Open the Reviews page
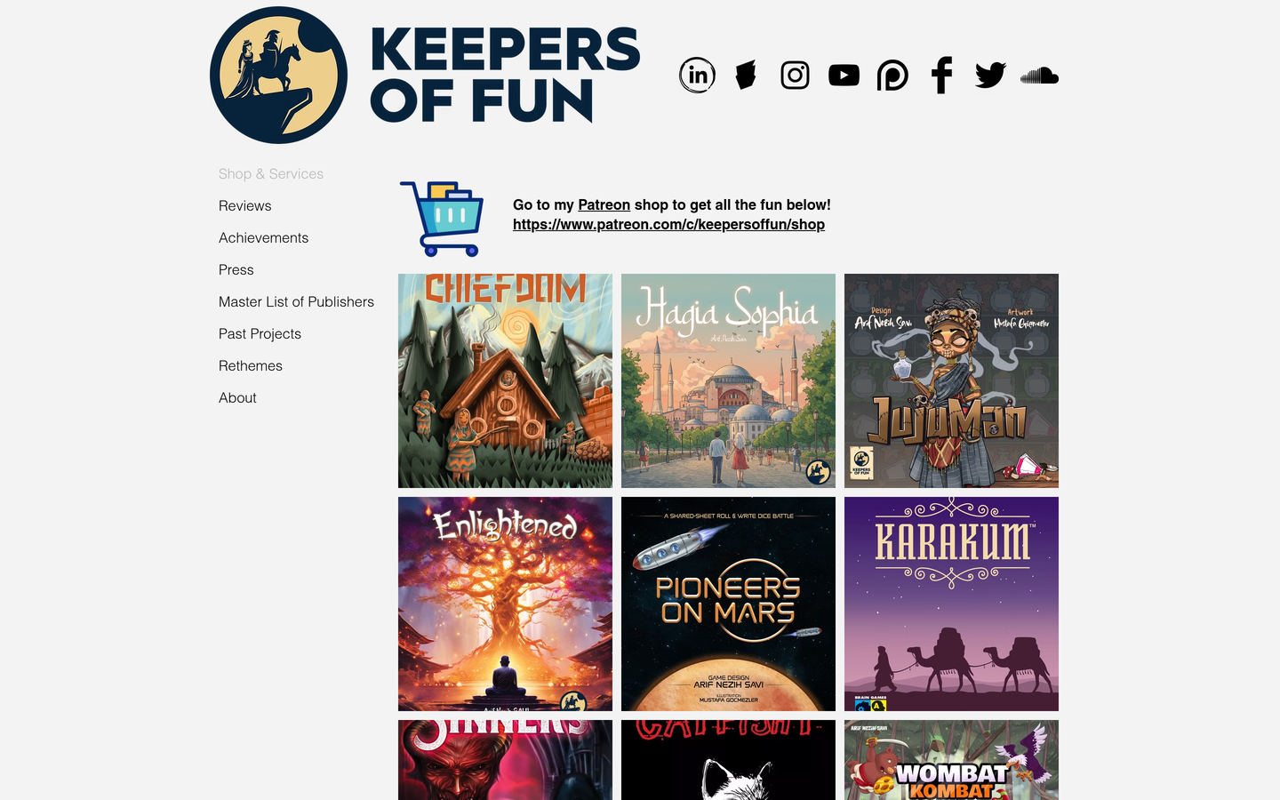 pyautogui.click(x=245, y=206)
